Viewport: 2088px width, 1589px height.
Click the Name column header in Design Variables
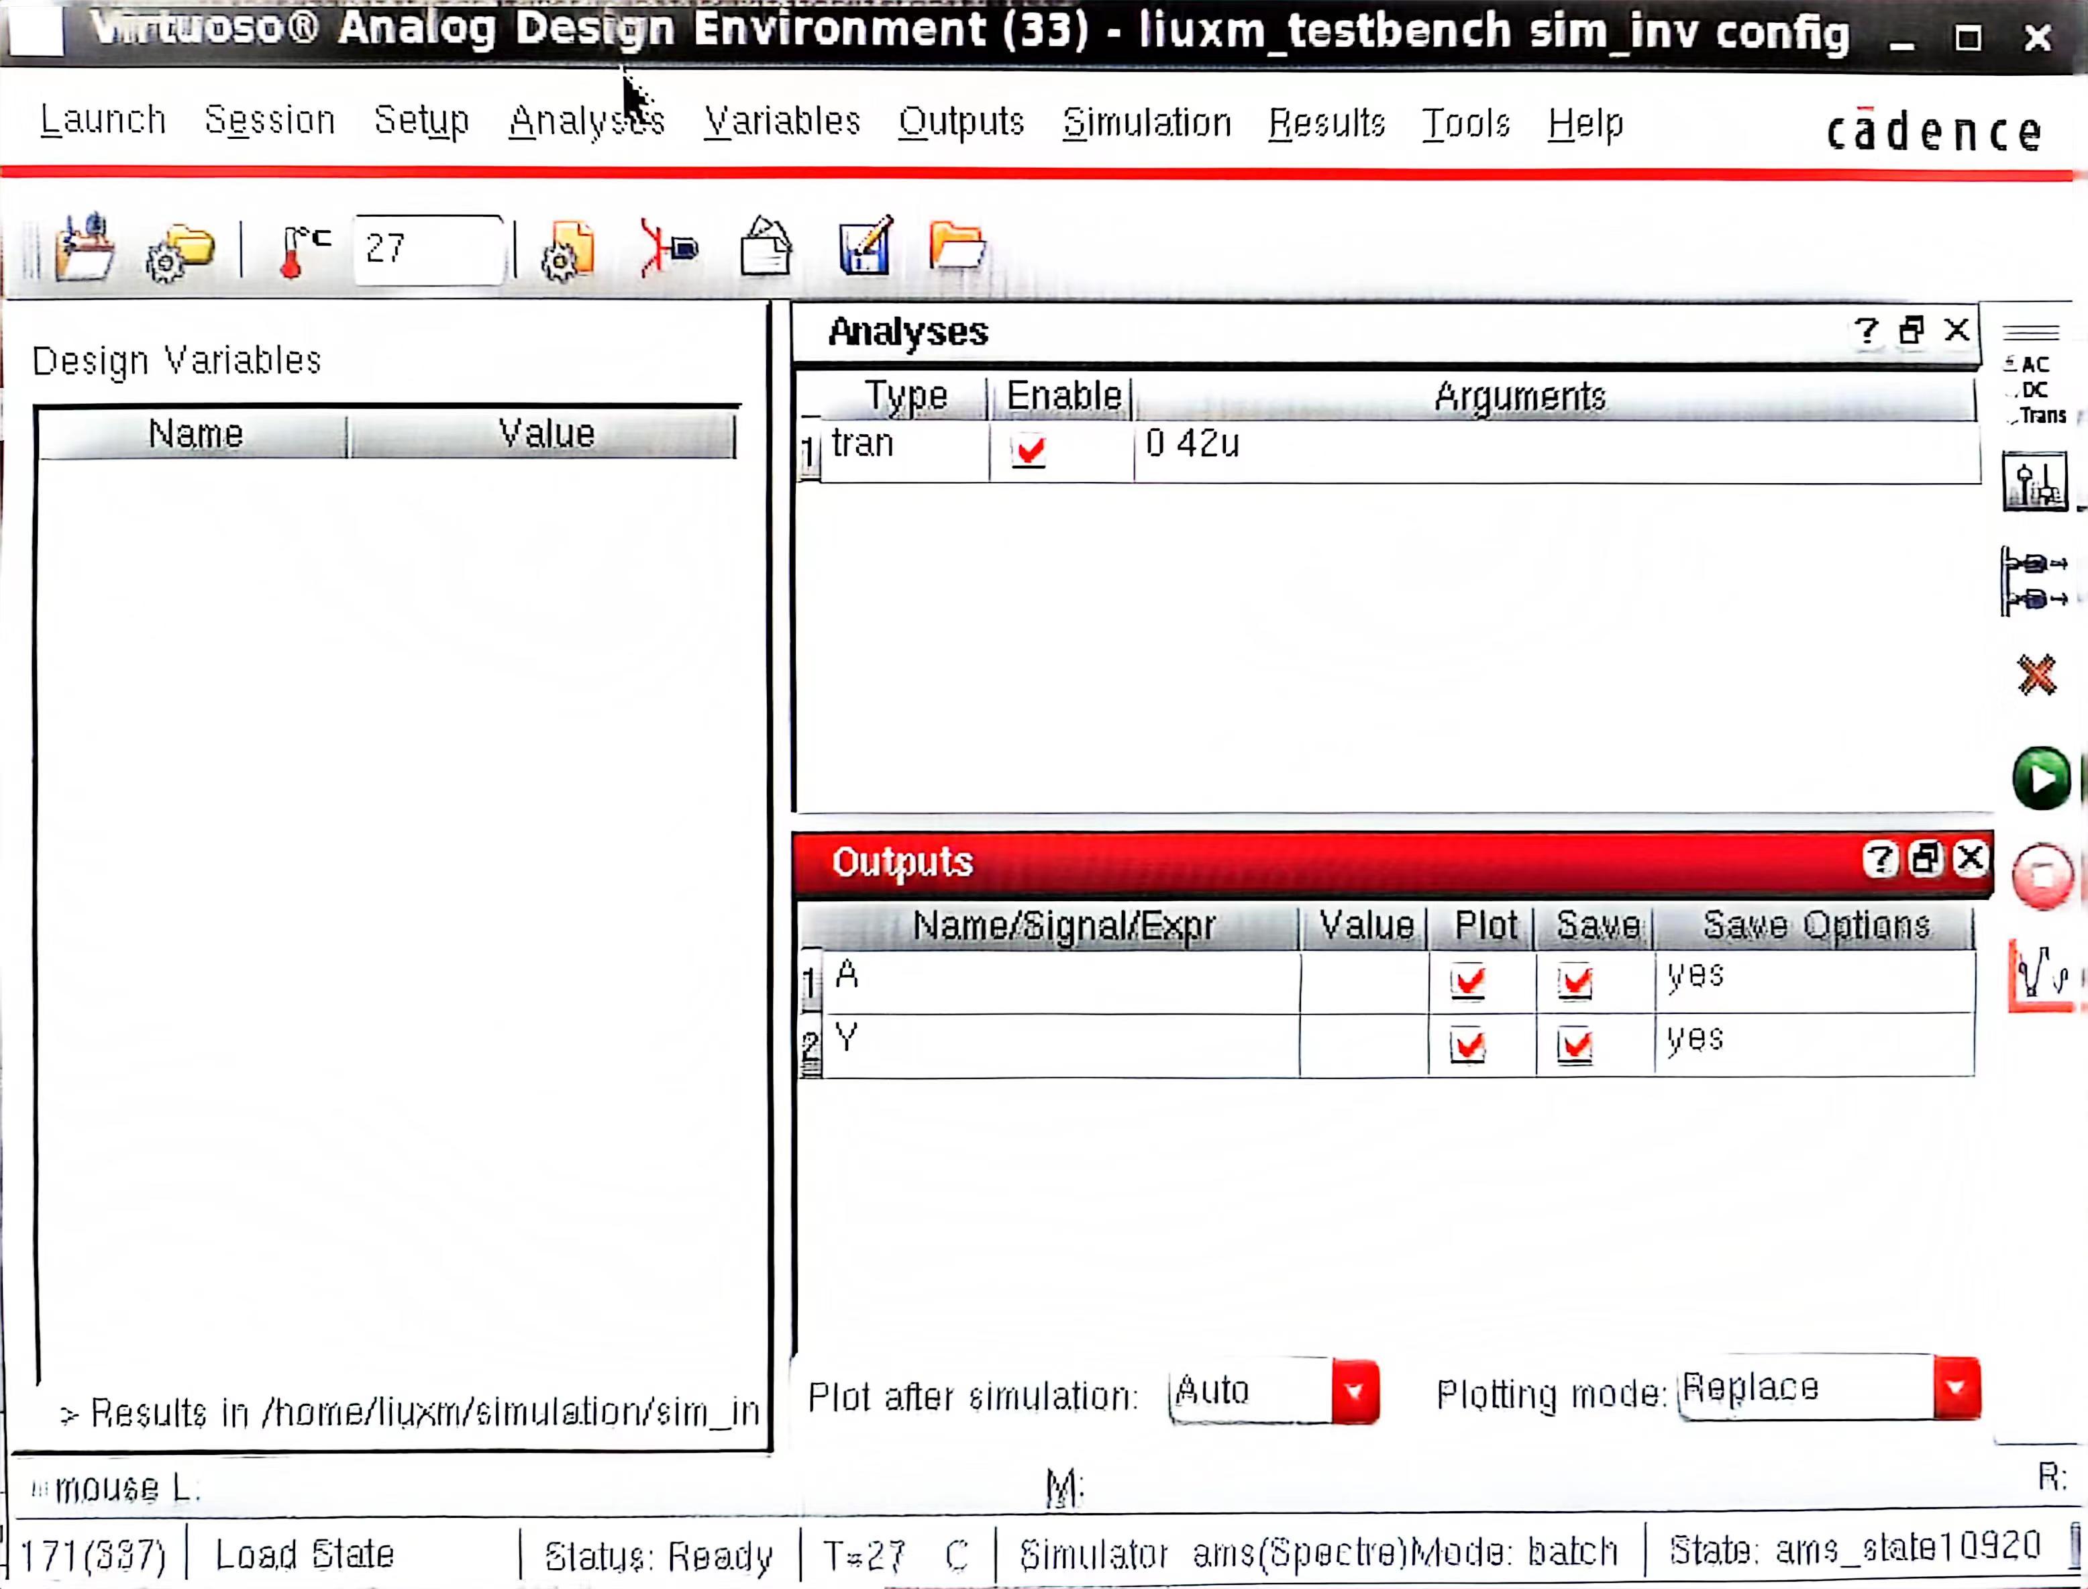tap(195, 434)
